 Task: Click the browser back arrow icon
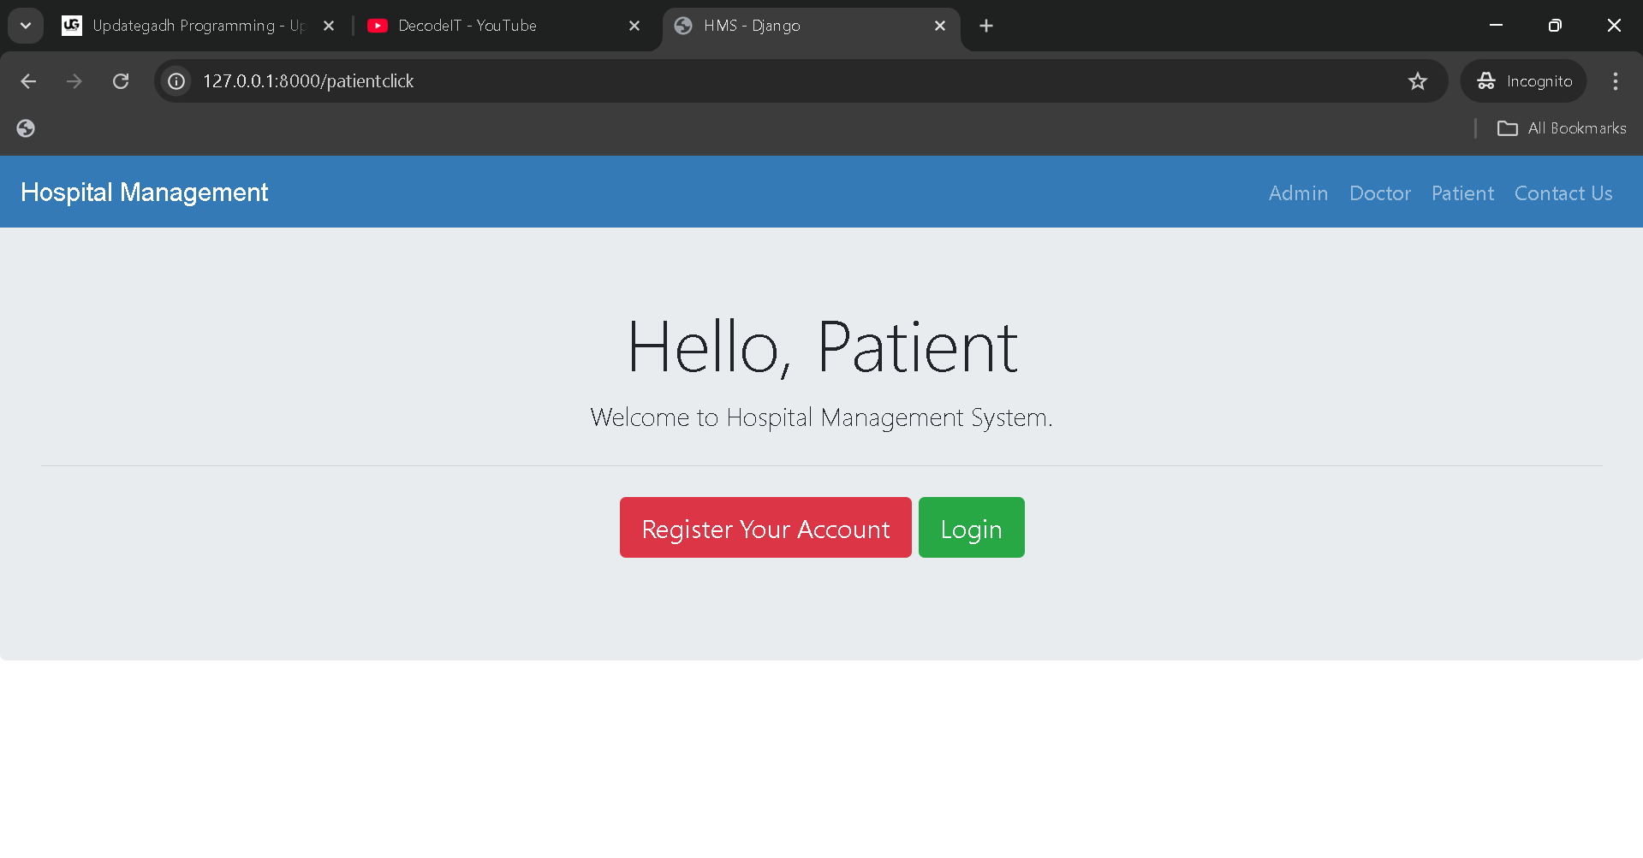(28, 81)
